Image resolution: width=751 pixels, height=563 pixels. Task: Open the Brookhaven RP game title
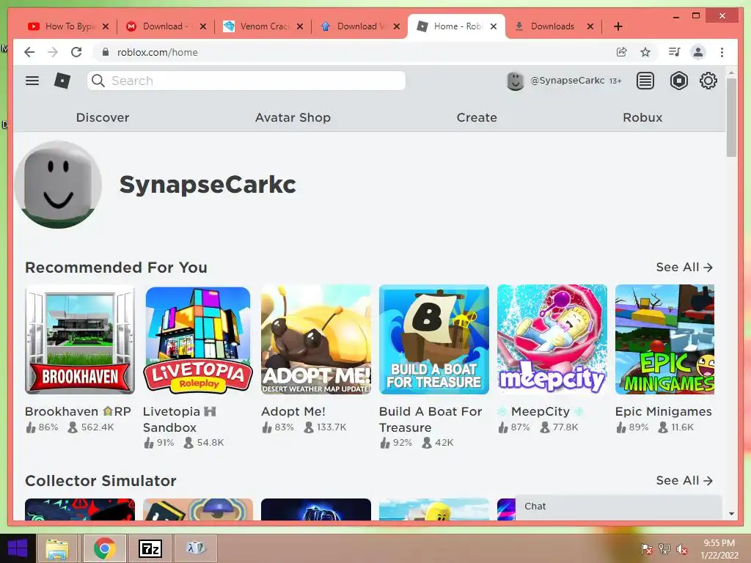[78, 411]
